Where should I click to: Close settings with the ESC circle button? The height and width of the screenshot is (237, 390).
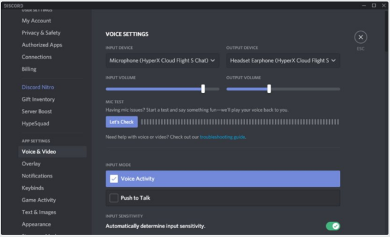pos(360,37)
